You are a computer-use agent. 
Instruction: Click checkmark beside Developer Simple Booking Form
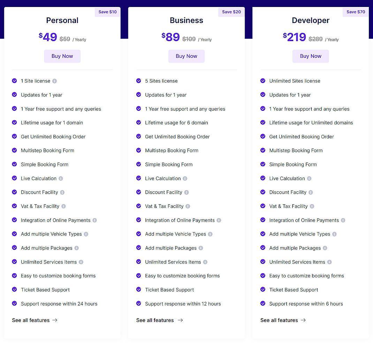(x=263, y=164)
